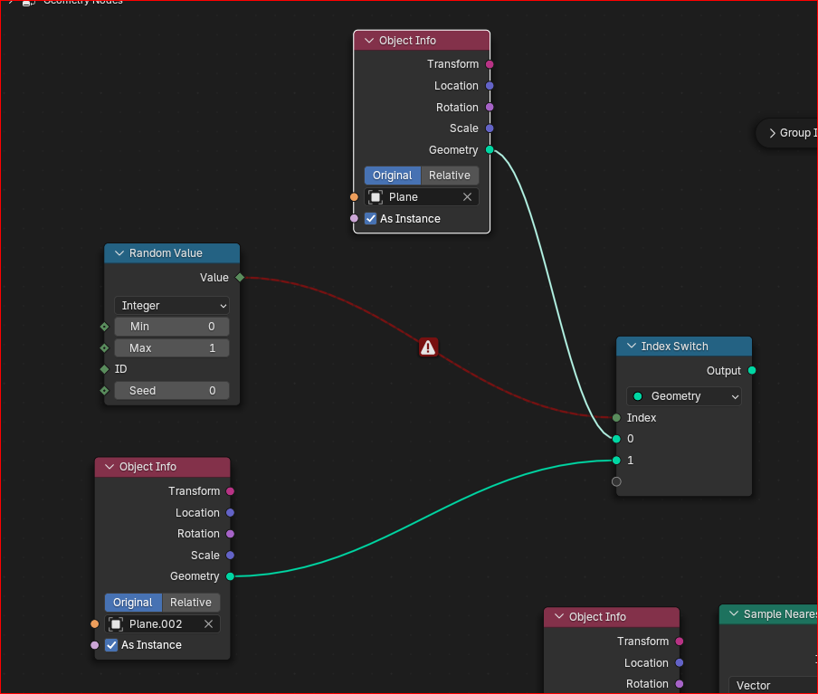Viewport: 818px width, 694px height.
Task: Click the orange object input socket beside Plane
Action: pyautogui.click(x=354, y=197)
